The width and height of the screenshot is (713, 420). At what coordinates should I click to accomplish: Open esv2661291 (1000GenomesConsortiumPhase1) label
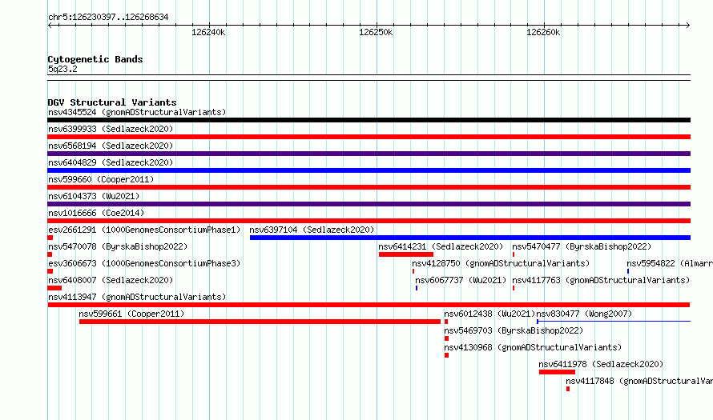click(x=144, y=230)
